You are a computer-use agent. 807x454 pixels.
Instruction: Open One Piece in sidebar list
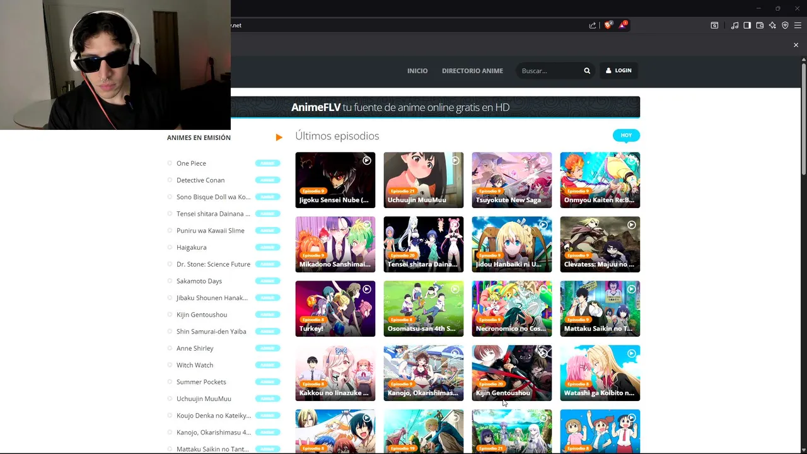pyautogui.click(x=191, y=163)
